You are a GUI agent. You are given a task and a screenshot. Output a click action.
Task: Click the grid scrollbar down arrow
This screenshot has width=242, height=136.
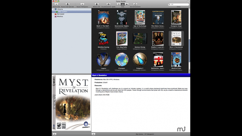click(189, 72)
